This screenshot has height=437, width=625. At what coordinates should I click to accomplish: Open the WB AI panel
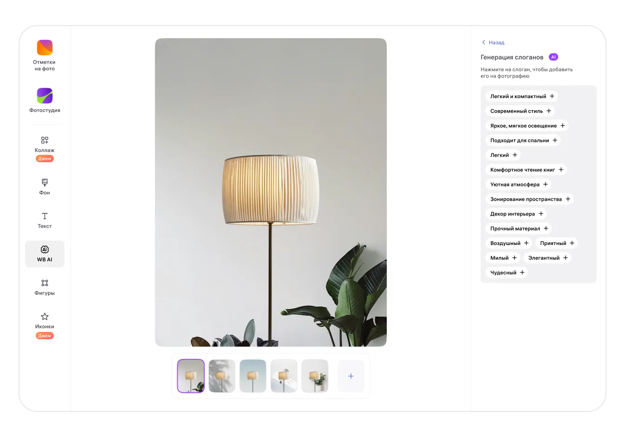tap(45, 254)
